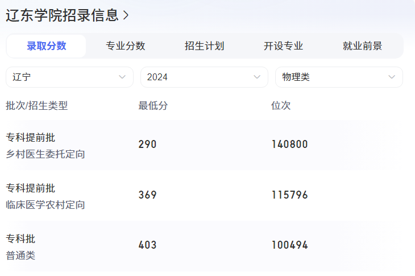
Task: Click the minimum score 403
Action: [x=147, y=245]
